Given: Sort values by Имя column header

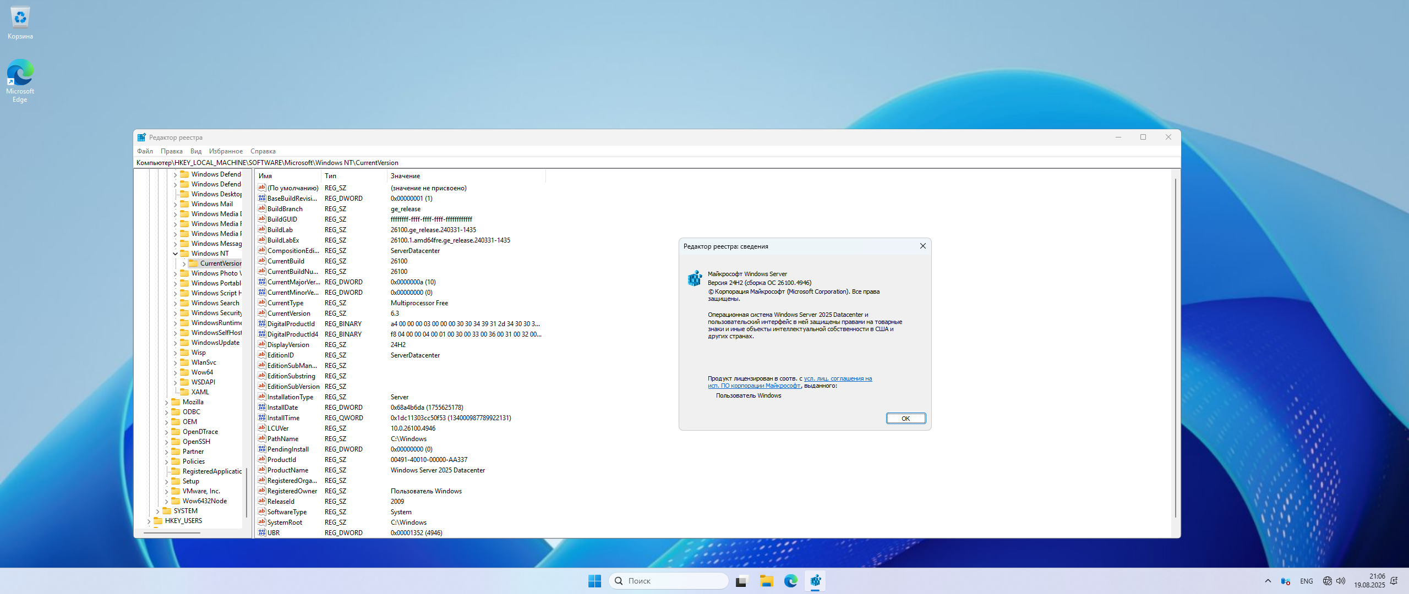Looking at the screenshot, I should (288, 175).
